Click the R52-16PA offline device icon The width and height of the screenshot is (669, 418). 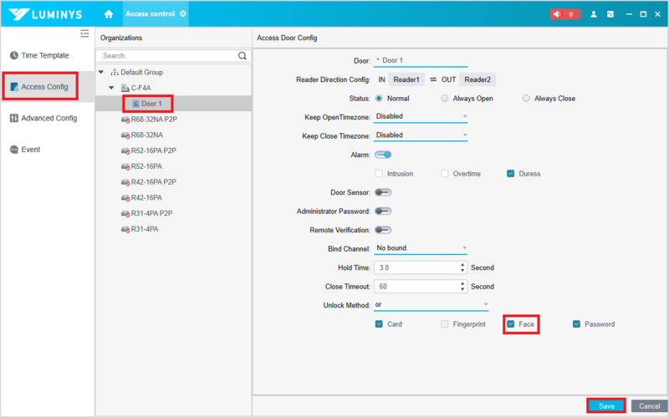pyautogui.click(x=125, y=166)
